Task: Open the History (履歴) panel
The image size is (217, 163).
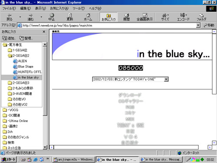Action: pyautogui.click(x=126, y=17)
